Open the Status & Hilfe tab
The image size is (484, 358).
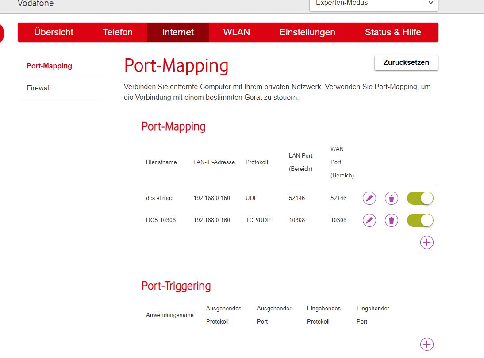pos(393,32)
